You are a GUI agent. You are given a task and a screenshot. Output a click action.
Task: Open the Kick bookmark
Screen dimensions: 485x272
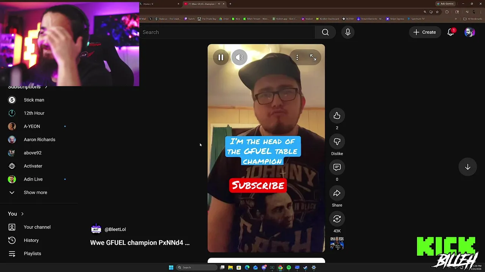pyautogui.click(x=236, y=19)
